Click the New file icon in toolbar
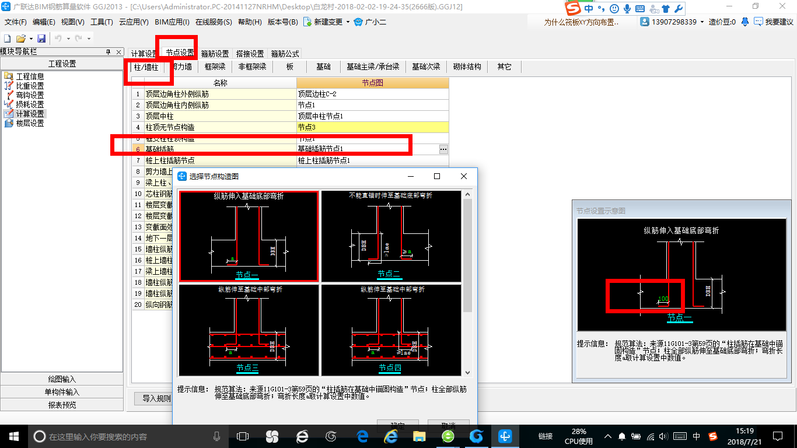This screenshot has height=448, width=797. [x=8, y=38]
